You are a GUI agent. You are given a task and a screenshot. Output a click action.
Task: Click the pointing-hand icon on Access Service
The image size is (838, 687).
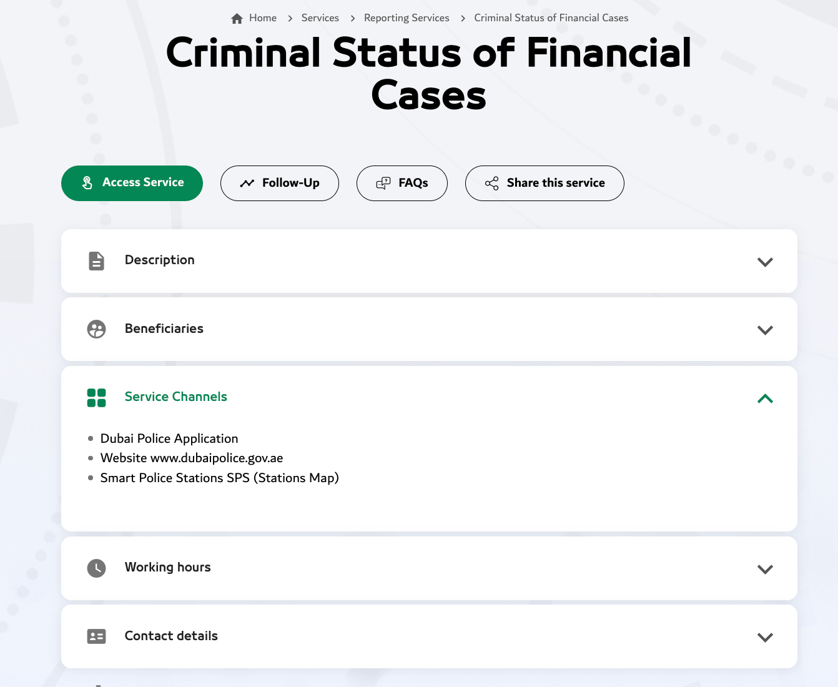[x=87, y=183]
